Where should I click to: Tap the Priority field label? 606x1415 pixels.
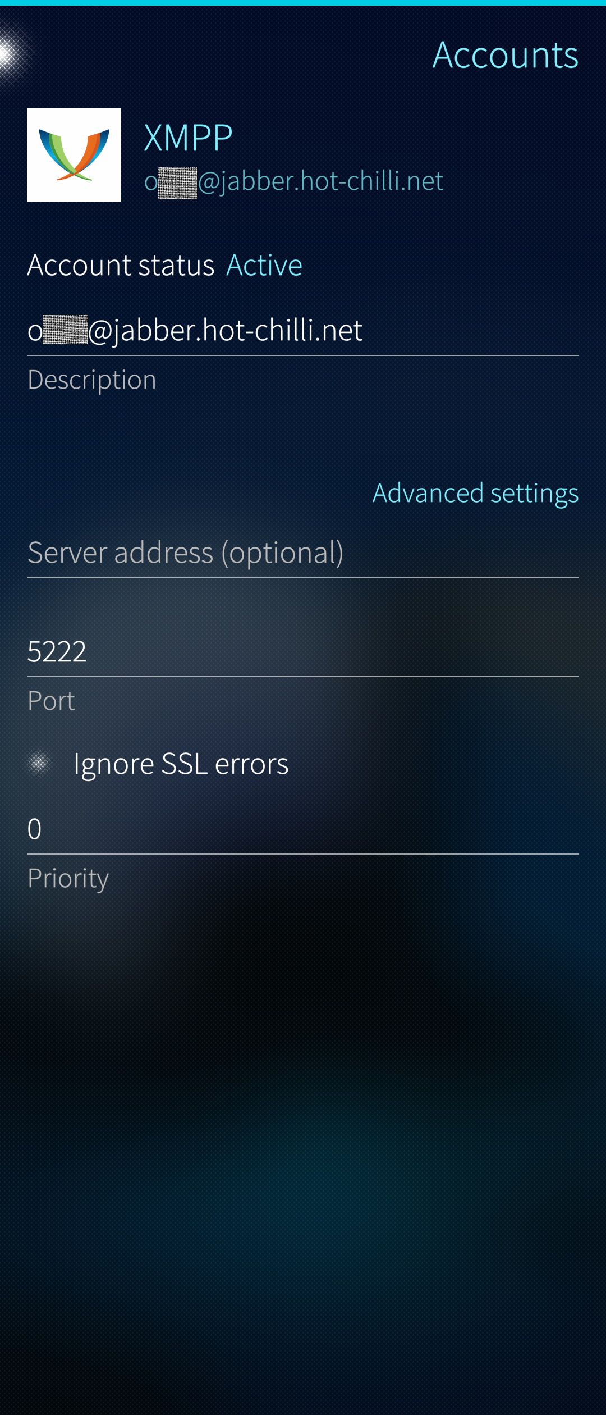coord(68,878)
